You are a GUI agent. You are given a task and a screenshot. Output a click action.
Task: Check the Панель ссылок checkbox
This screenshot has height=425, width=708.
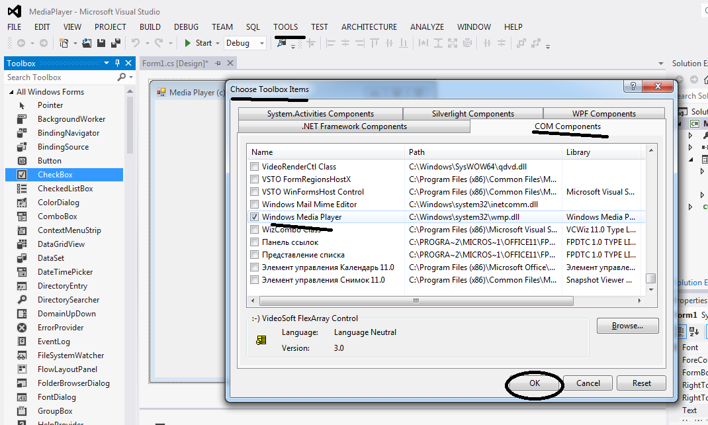(x=255, y=242)
